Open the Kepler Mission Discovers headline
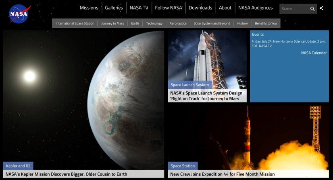333x180 pixels. click(66, 174)
